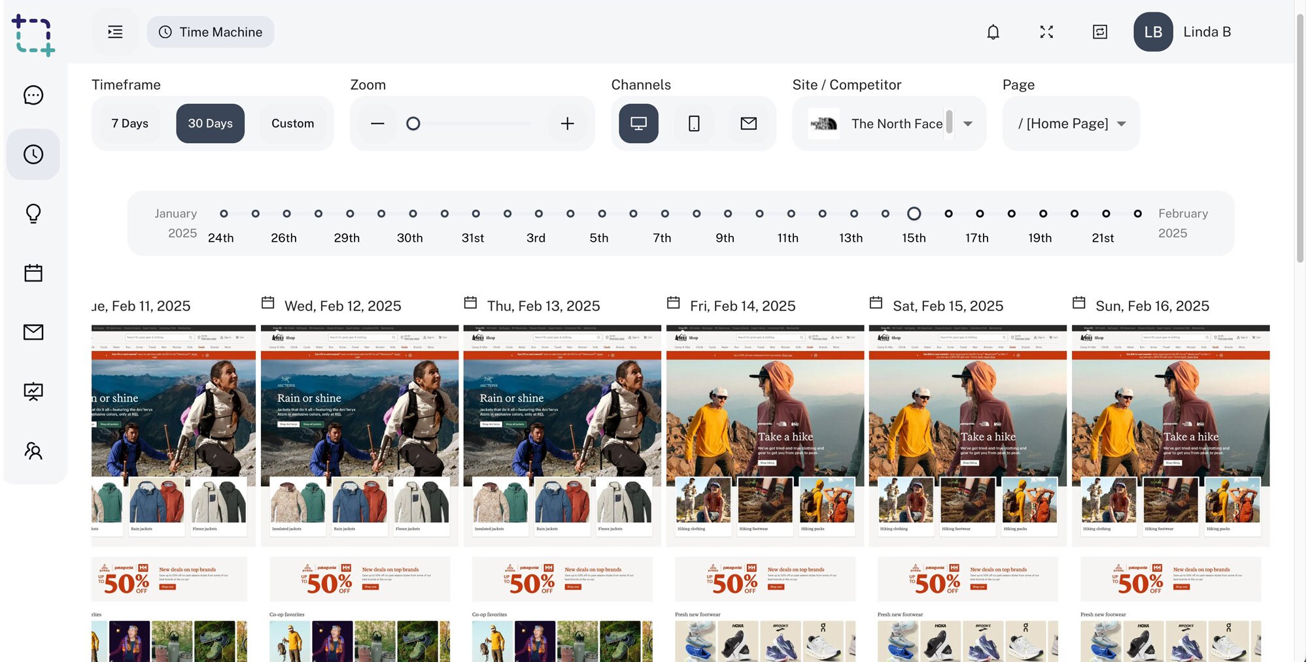Jump to 21st timeline marker

(1106, 214)
